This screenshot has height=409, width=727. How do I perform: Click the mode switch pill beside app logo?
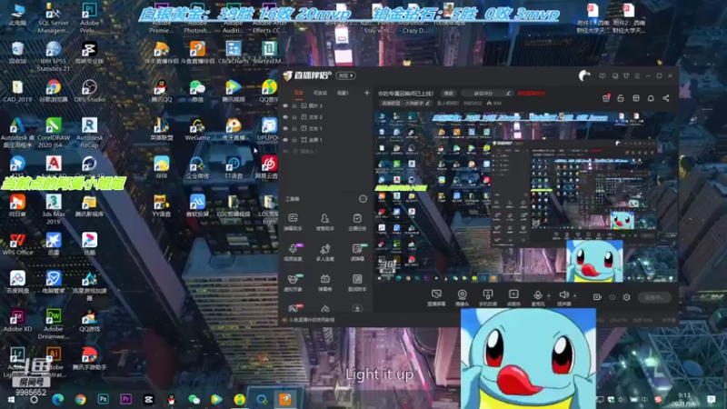(x=345, y=75)
